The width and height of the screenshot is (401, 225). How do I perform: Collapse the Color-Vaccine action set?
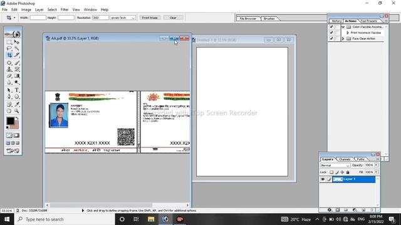point(343,27)
